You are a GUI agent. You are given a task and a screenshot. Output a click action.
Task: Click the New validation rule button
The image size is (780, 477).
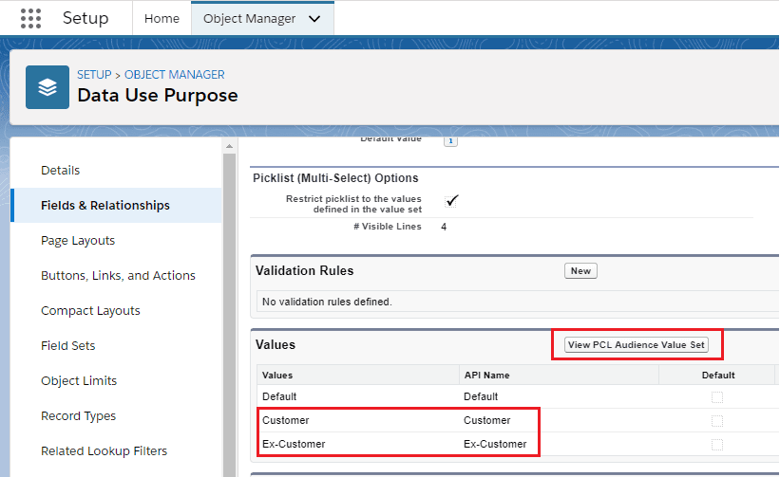[580, 271]
